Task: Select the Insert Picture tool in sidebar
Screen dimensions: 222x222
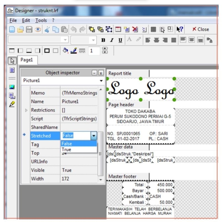Action: (12, 87)
